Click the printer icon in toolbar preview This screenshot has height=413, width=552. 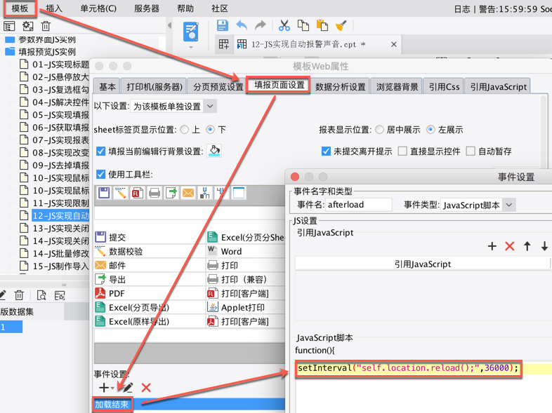(x=155, y=193)
